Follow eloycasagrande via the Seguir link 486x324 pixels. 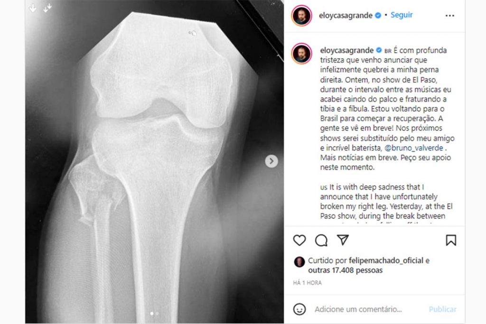[402, 15]
